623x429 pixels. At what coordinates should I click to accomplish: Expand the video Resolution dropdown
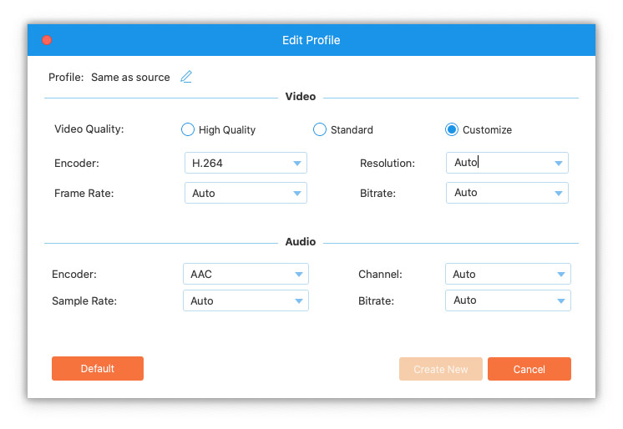coord(559,163)
